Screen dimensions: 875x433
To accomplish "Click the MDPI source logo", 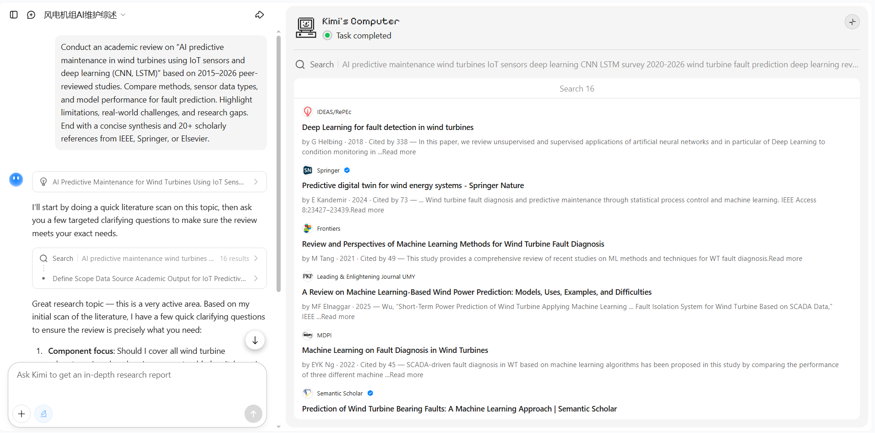I will (308, 335).
